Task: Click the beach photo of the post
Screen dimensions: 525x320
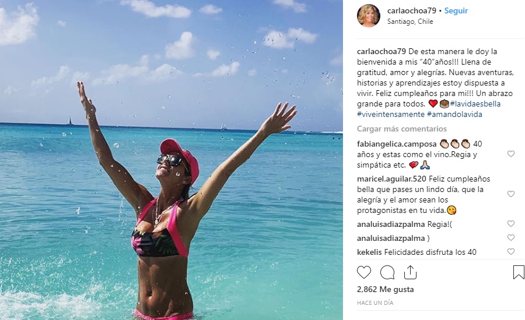Action: pyautogui.click(x=171, y=160)
